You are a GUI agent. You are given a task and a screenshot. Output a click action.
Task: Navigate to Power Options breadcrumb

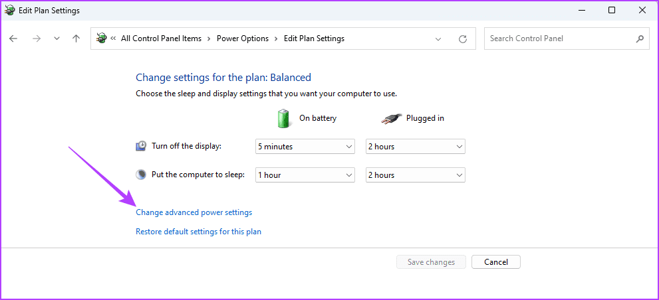click(243, 38)
